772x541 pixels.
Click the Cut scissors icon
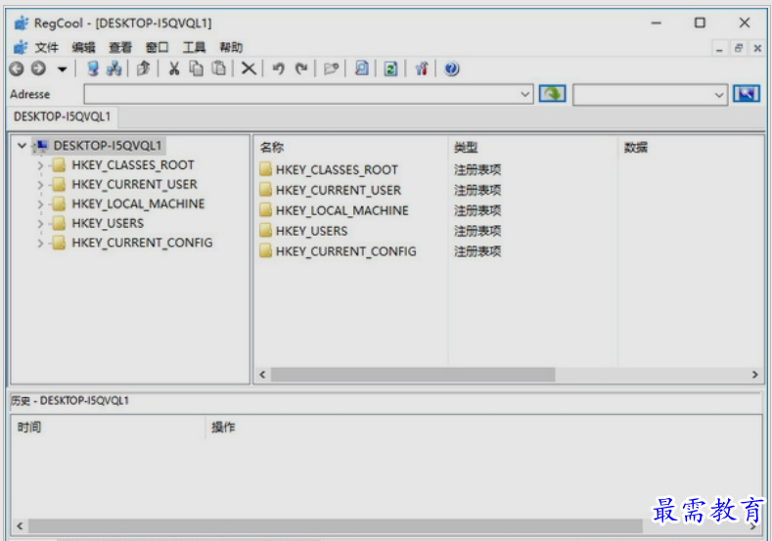[174, 68]
